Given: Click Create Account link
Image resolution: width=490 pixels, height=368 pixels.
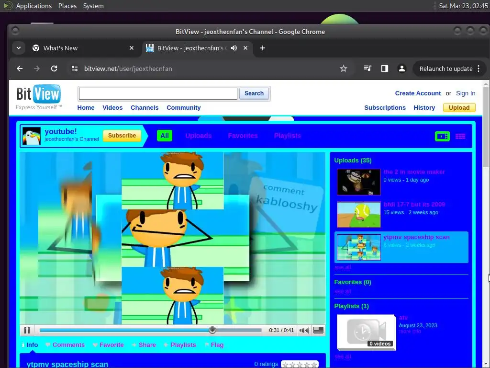Looking at the screenshot, I should click(x=417, y=93).
